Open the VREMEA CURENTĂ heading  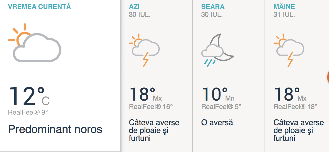pos(40,7)
